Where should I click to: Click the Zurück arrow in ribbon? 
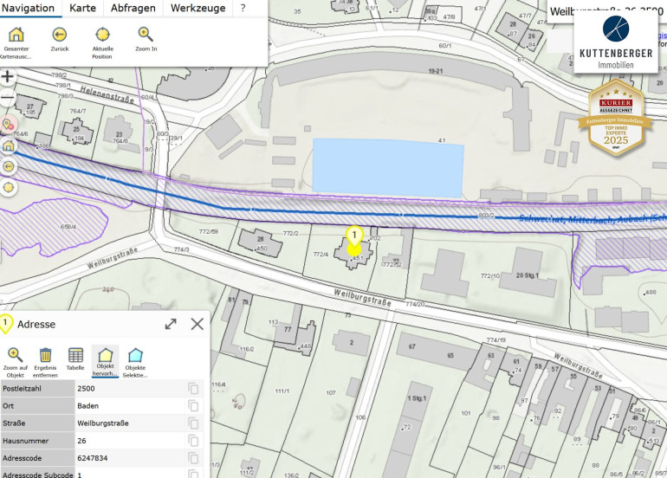click(60, 36)
